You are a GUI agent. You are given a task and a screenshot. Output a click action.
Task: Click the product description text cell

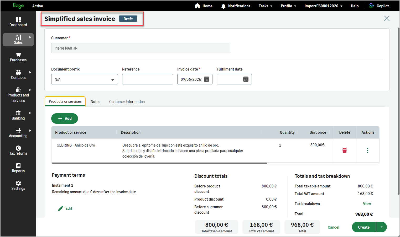pos(183,151)
